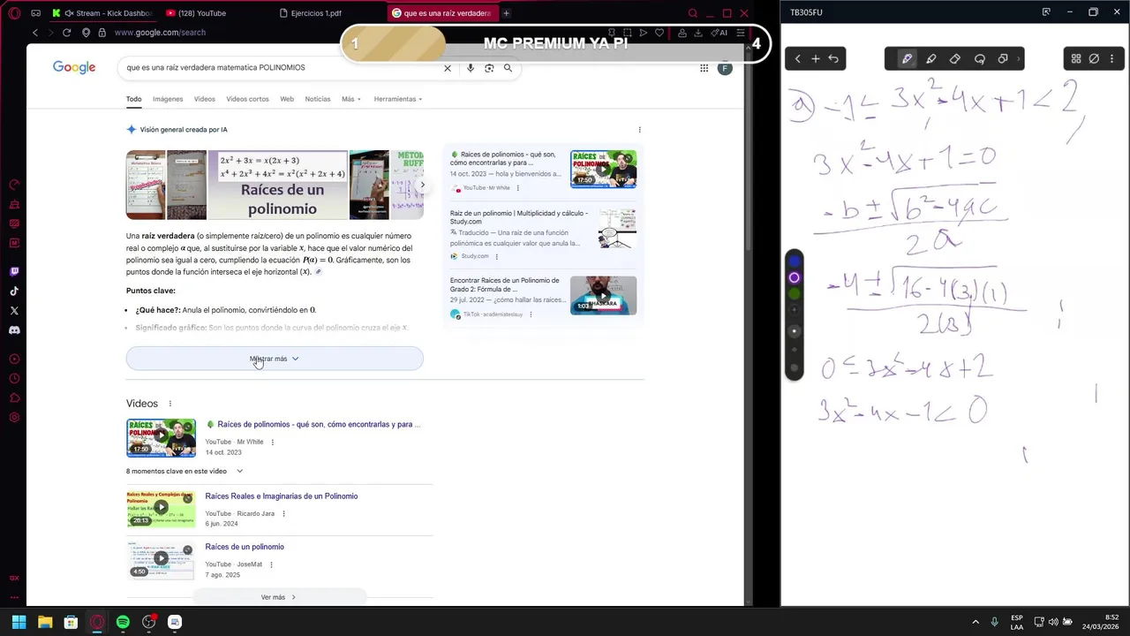
Task: Submit search with magnifier icon
Action: (x=508, y=68)
